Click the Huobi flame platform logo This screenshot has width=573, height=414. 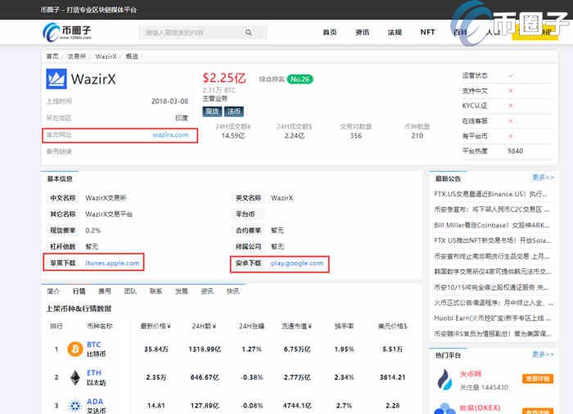[x=444, y=380]
